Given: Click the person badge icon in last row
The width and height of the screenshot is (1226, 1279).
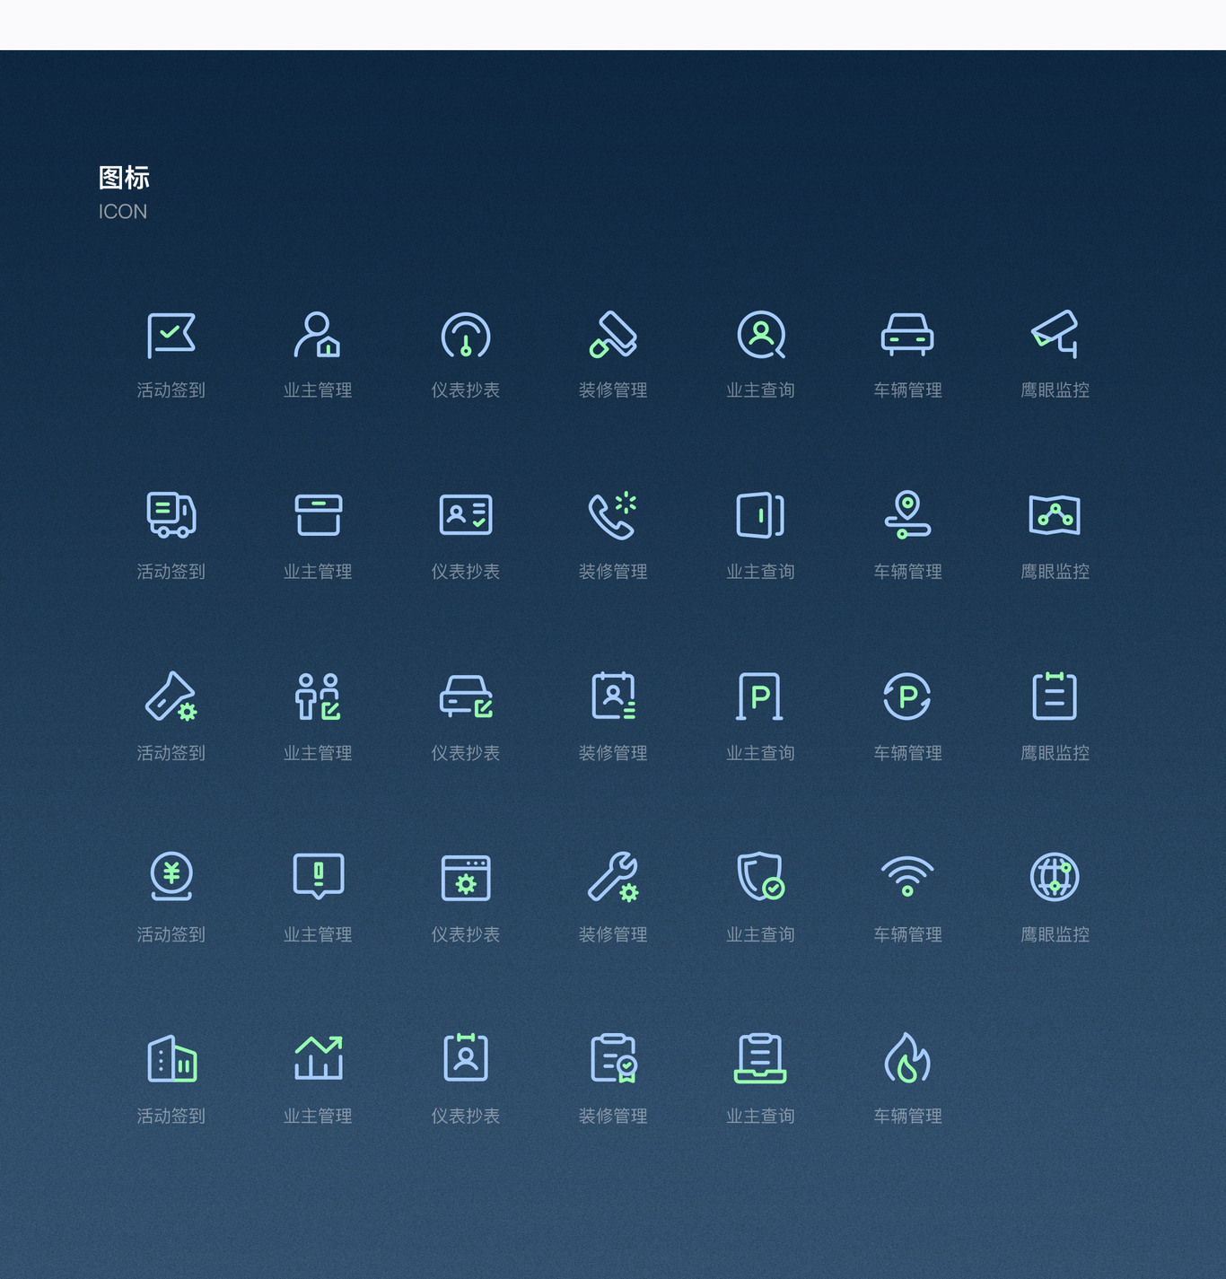Looking at the screenshot, I should coord(466,1057).
